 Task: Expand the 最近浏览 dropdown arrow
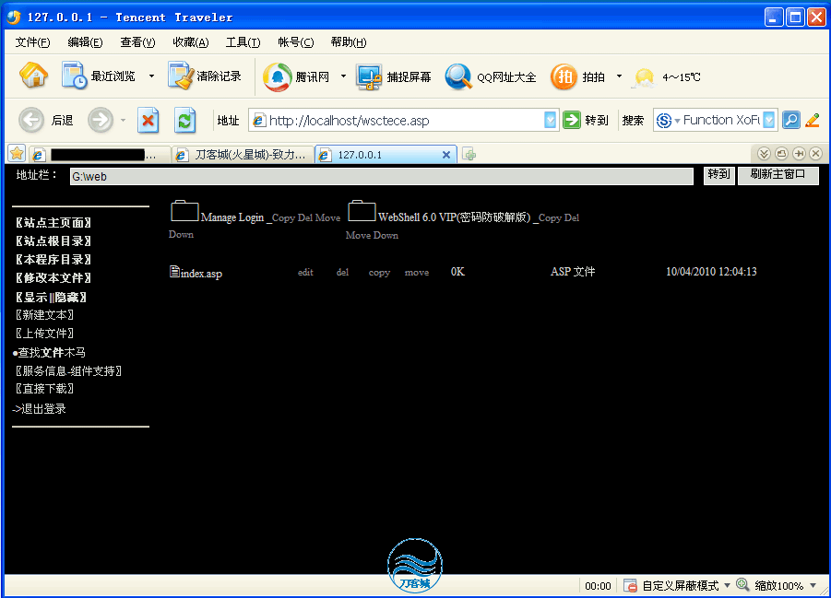151,76
